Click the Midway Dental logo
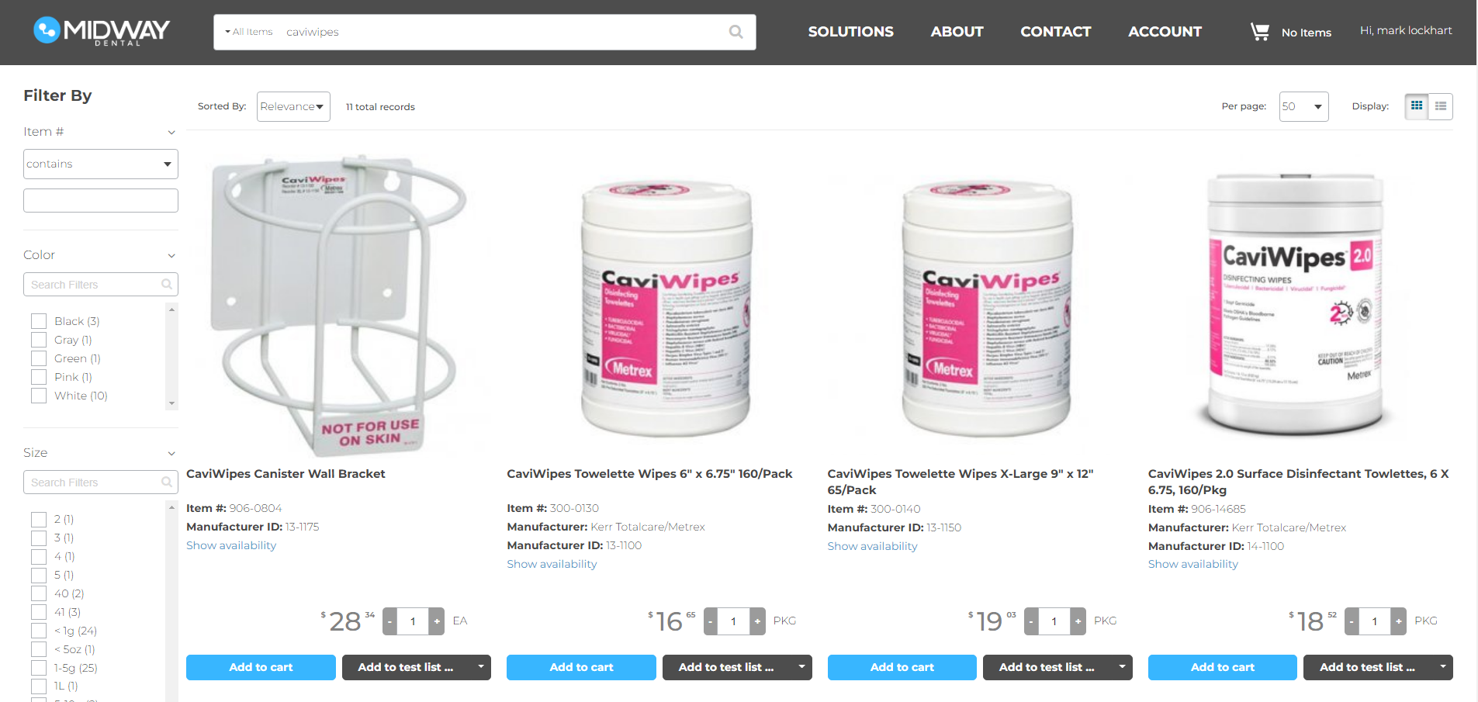Screen dimensions: 1478x702 102,31
